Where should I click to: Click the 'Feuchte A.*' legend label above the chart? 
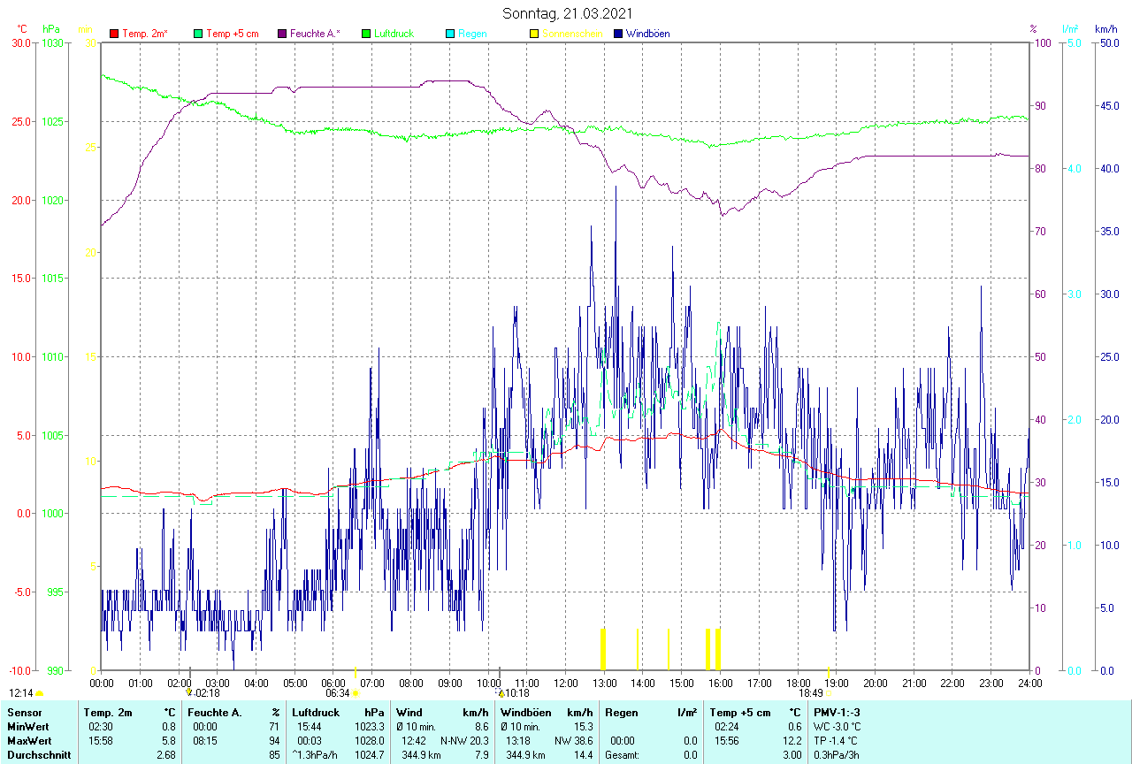point(314,34)
